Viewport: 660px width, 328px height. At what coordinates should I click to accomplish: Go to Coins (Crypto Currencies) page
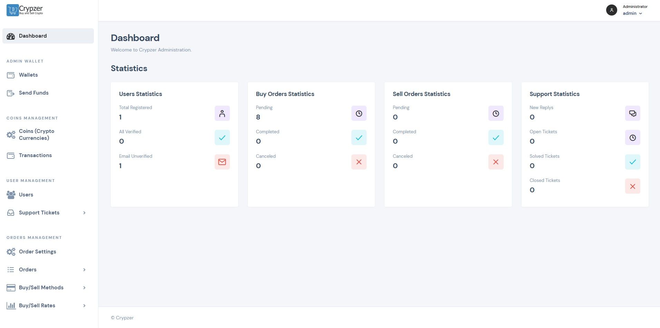[x=37, y=135]
